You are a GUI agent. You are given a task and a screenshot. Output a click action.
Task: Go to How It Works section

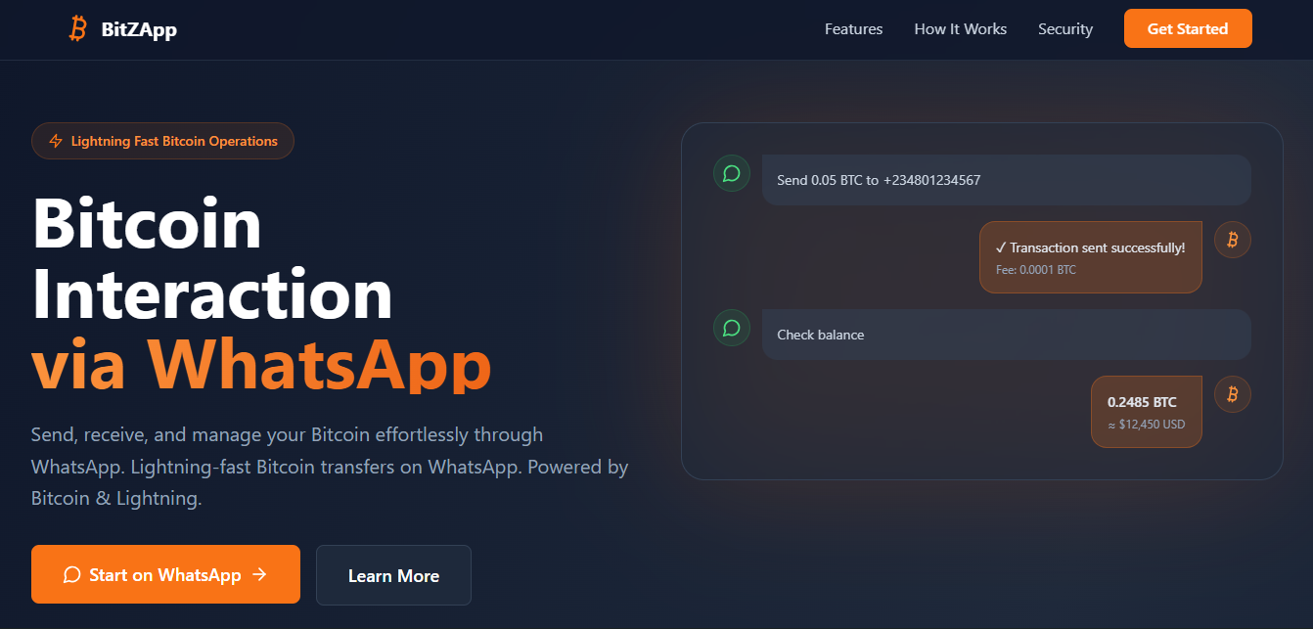click(x=960, y=29)
